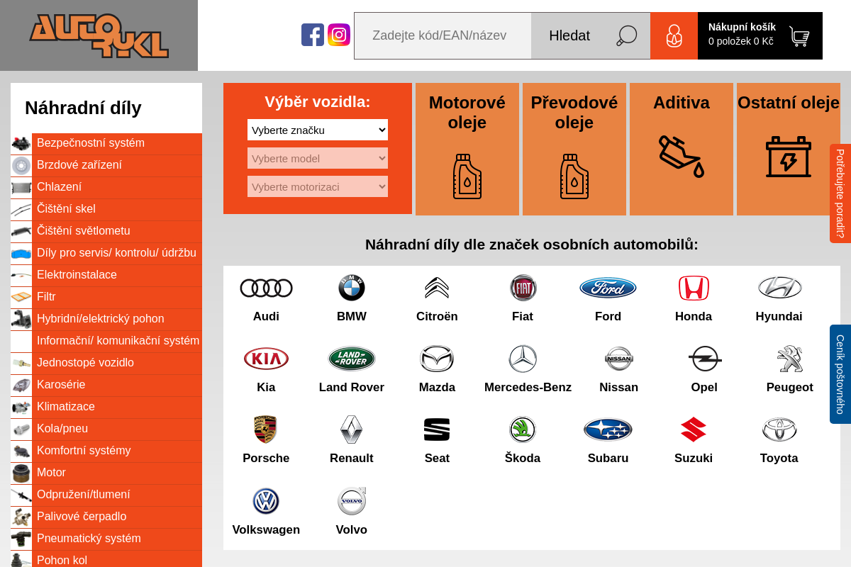Open Hybridní/elektrický pohon category

click(x=106, y=320)
